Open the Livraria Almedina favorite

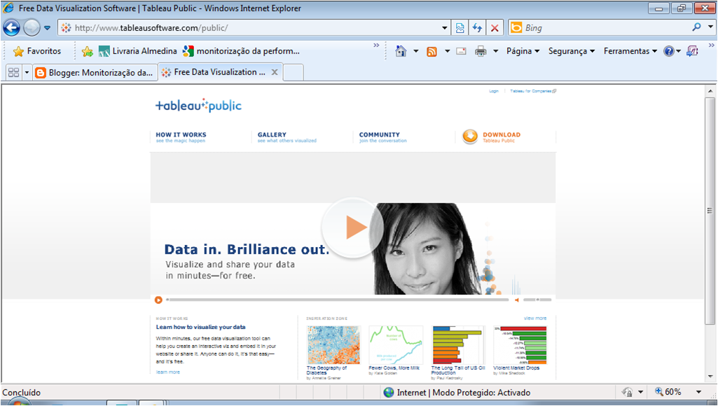pyautogui.click(x=138, y=51)
